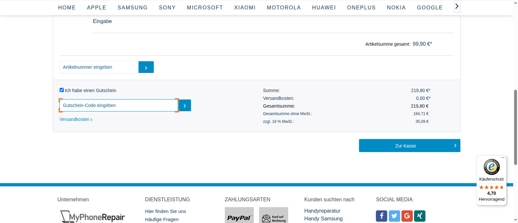This screenshot has width=518, height=223.
Task: Click the Gesamtsumme value 219,80 €
Action: pyautogui.click(x=420, y=106)
